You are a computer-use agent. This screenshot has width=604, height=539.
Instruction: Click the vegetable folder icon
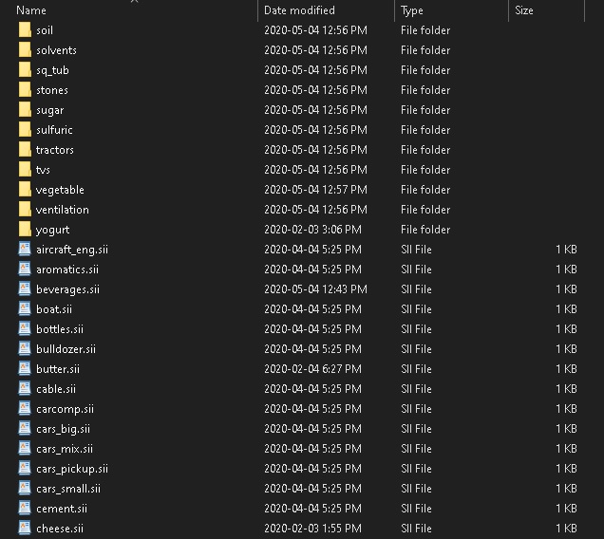pos(25,190)
